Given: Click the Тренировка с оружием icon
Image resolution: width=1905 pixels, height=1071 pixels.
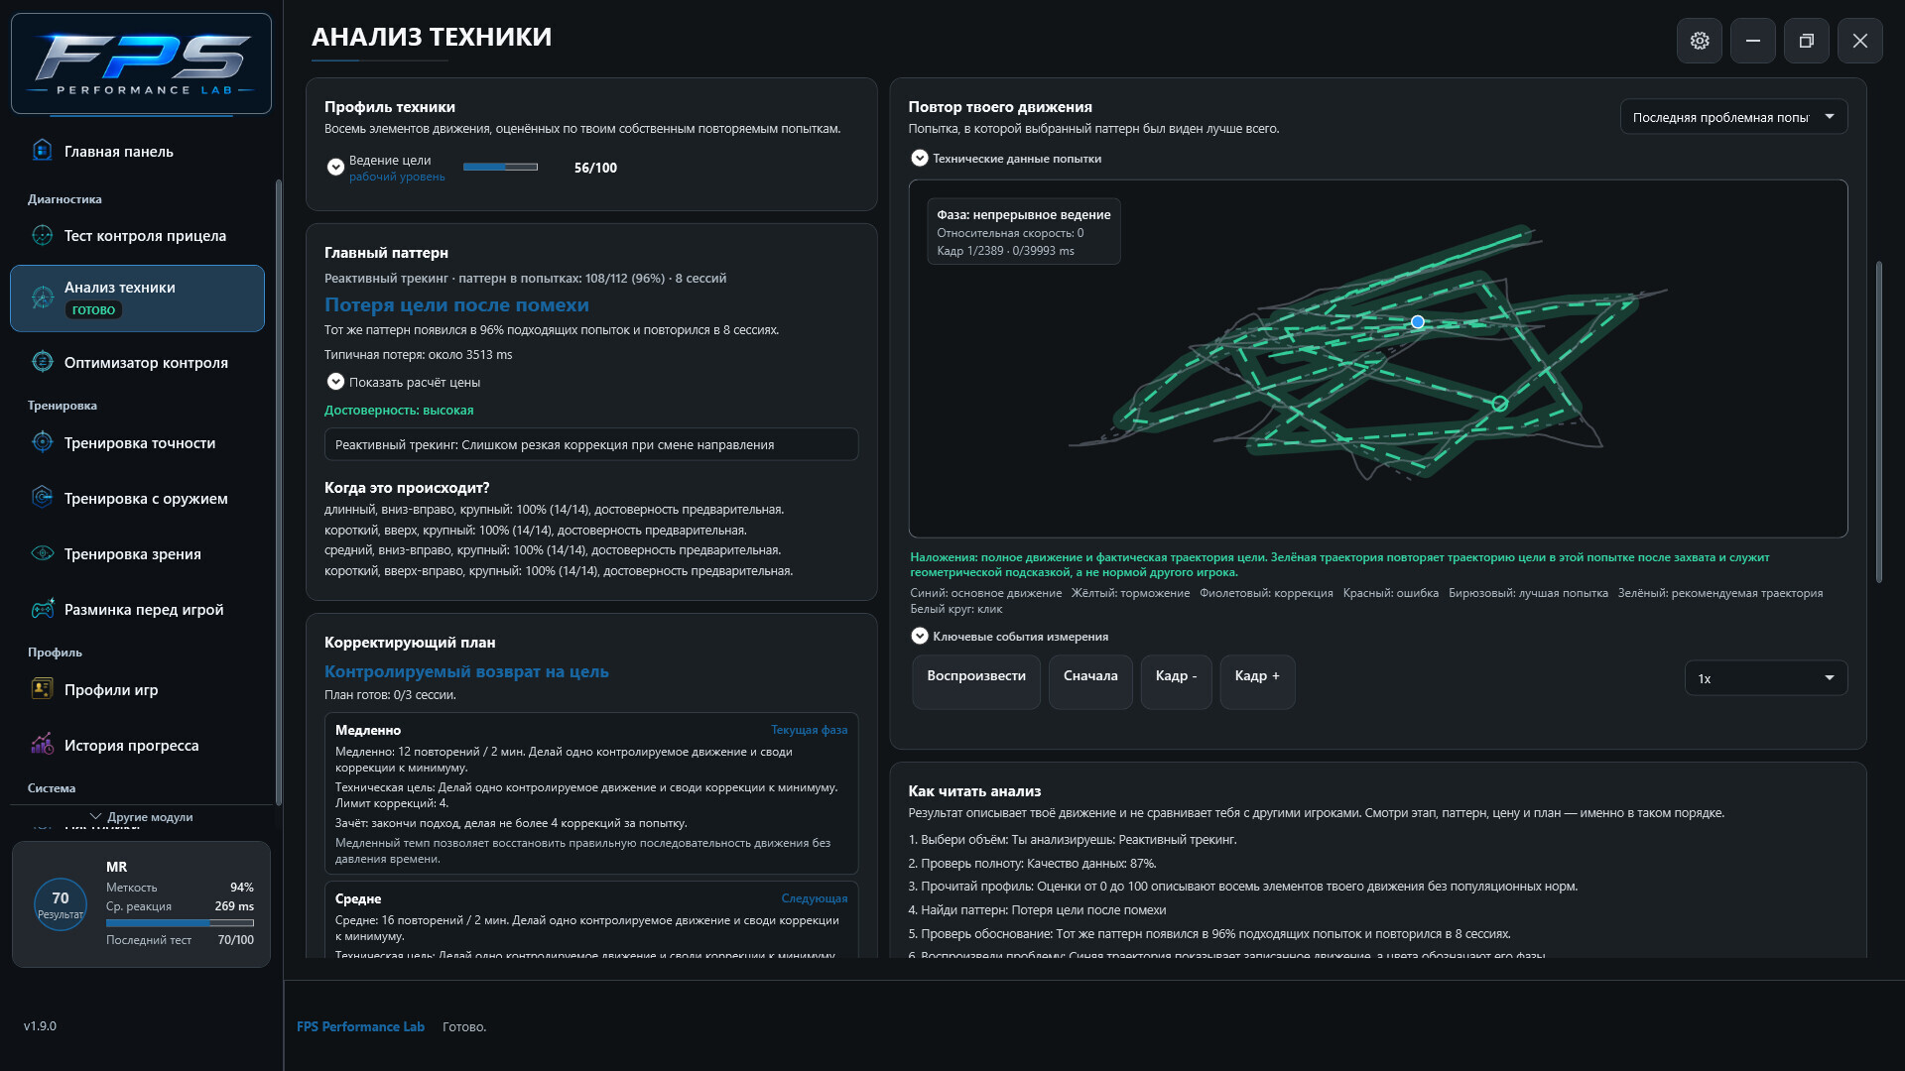Looking at the screenshot, I should 42,498.
